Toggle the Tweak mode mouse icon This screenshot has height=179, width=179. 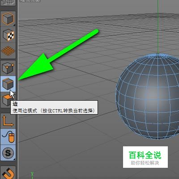pyautogui.click(x=8, y=136)
